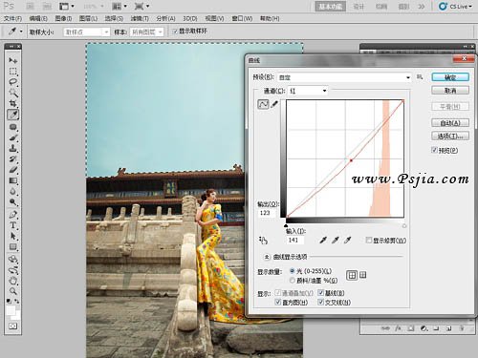Select the Move tool

point(12,60)
